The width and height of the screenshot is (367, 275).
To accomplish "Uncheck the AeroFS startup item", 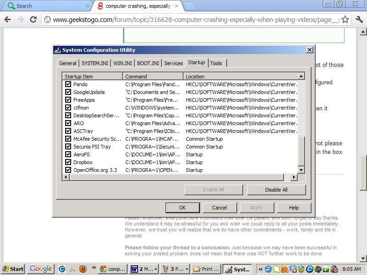I will (68, 154).
